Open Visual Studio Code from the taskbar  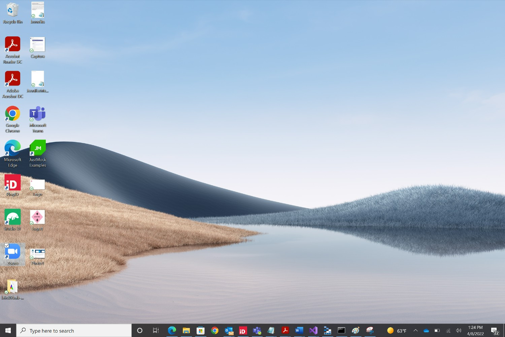click(313, 331)
